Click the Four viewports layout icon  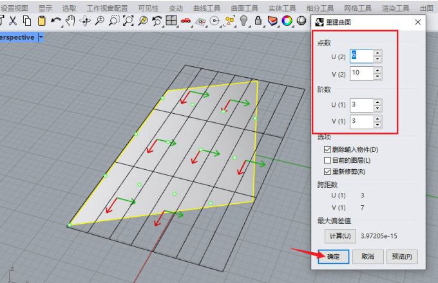pos(171,21)
